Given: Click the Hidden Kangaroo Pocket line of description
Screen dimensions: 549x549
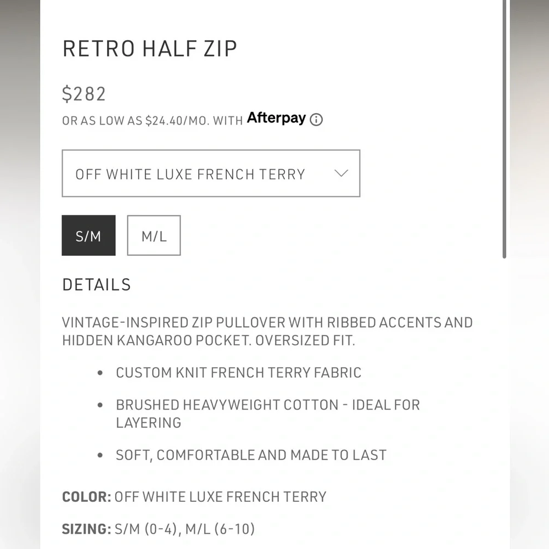Looking at the screenshot, I should pyautogui.click(x=208, y=340).
